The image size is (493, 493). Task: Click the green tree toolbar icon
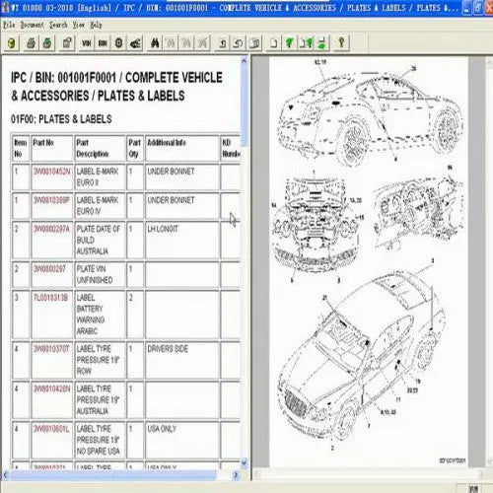289,43
